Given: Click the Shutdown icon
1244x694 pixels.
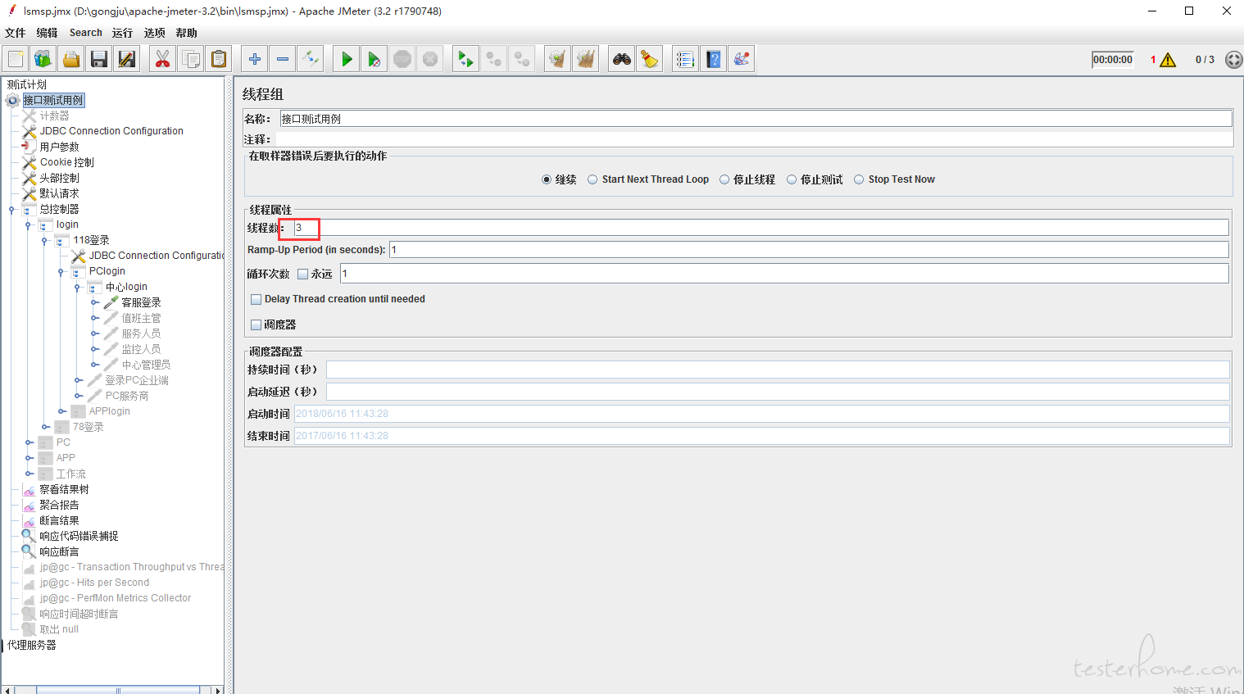Looking at the screenshot, I should click(430, 59).
